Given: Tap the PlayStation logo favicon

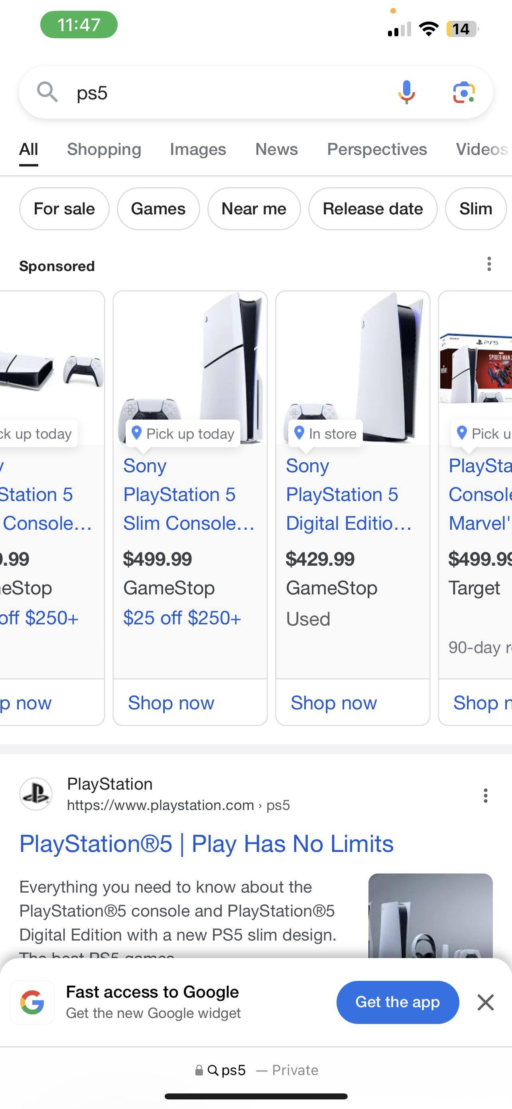Looking at the screenshot, I should tap(36, 794).
